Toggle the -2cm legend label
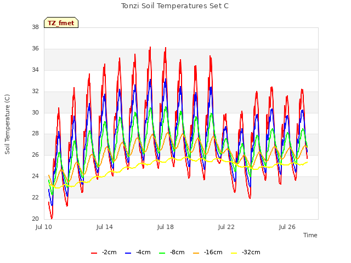This screenshot has height=263, width=351. tap(109, 252)
